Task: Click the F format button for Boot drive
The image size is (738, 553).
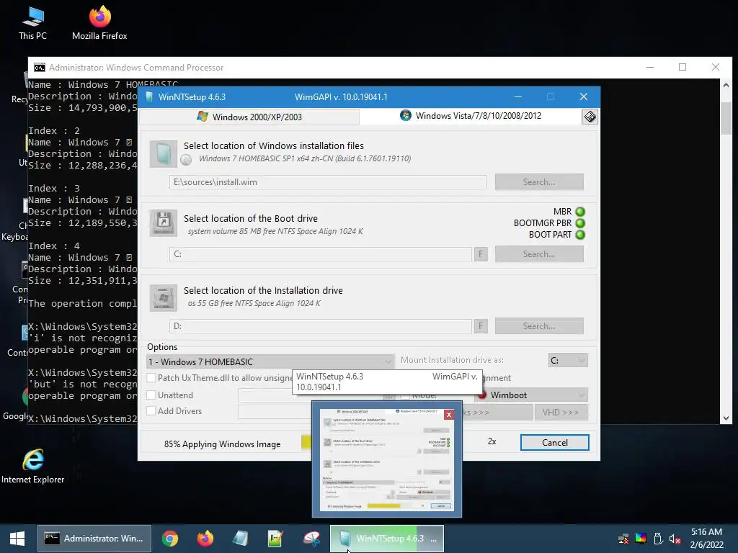Action: click(x=481, y=254)
